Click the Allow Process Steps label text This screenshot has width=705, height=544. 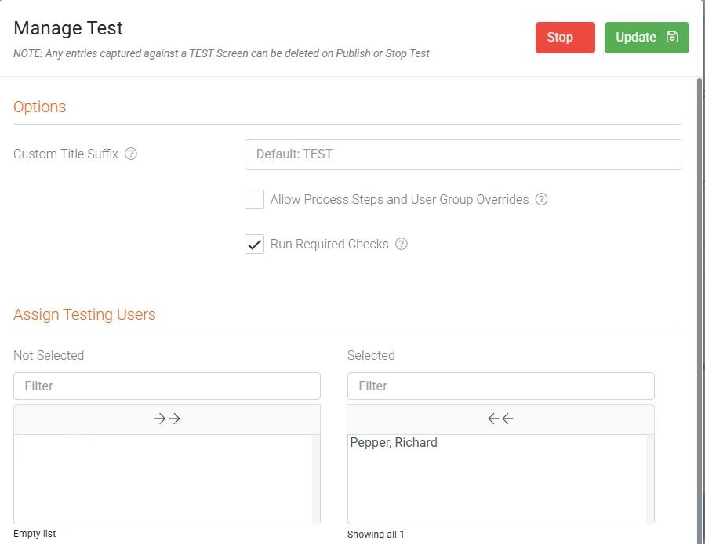coord(399,199)
